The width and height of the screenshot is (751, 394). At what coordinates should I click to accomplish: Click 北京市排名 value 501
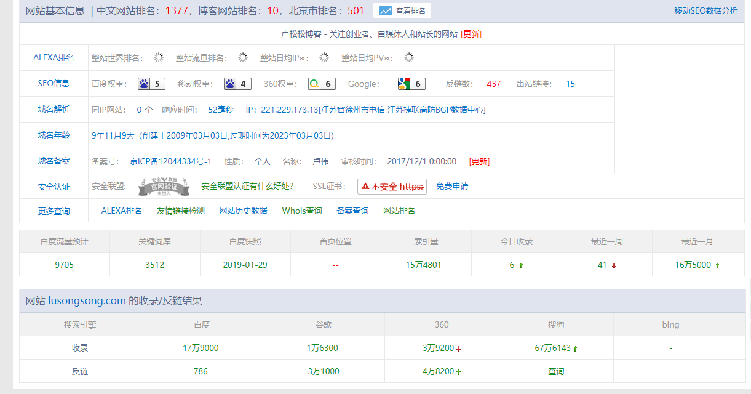[x=356, y=10]
